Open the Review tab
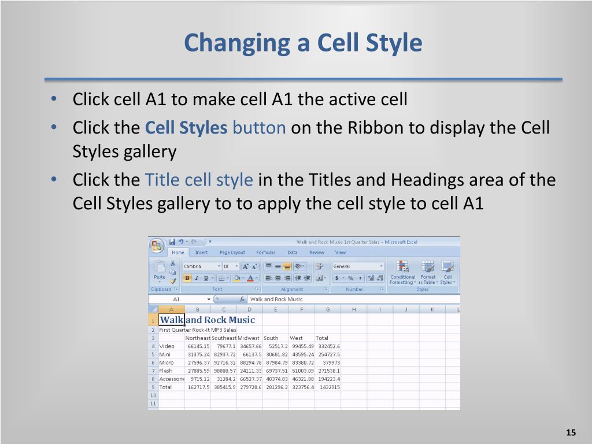Viewport: 592px width, 444px height. pos(316,253)
